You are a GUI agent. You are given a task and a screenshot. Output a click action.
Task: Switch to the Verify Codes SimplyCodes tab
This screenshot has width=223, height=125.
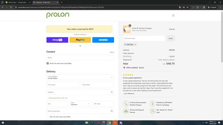coord(17,2)
